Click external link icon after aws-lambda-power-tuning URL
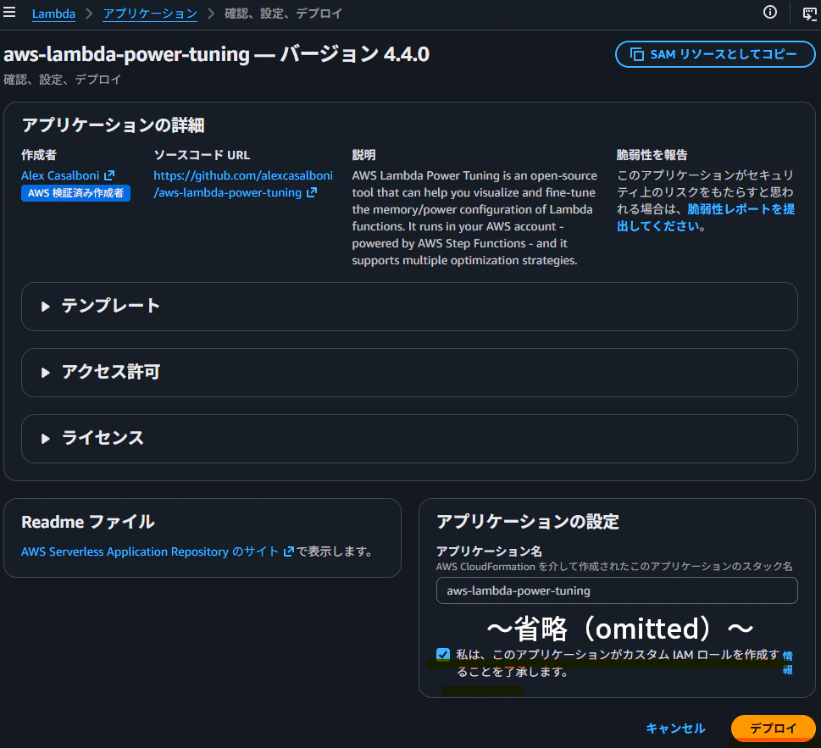 pos(312,192)
